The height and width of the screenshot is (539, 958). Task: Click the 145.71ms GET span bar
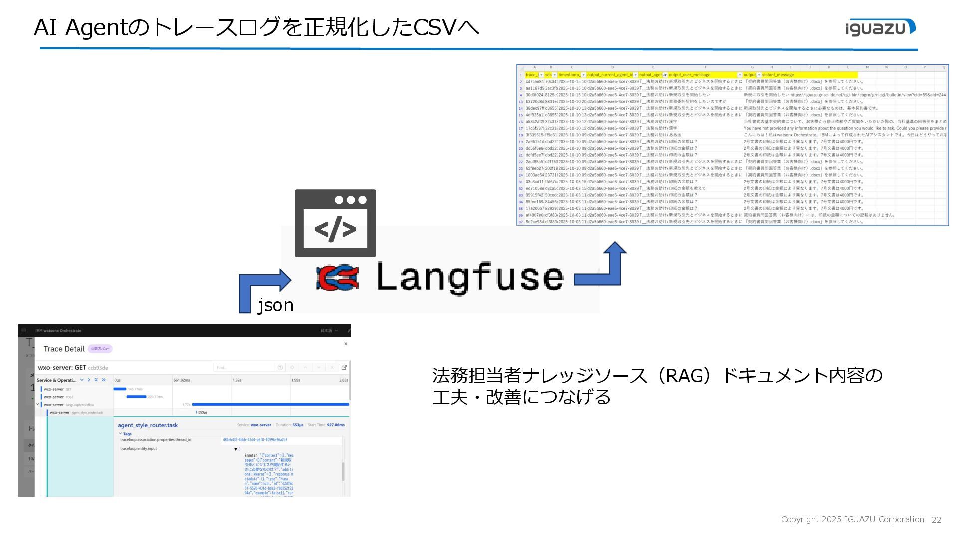[120, 389]
